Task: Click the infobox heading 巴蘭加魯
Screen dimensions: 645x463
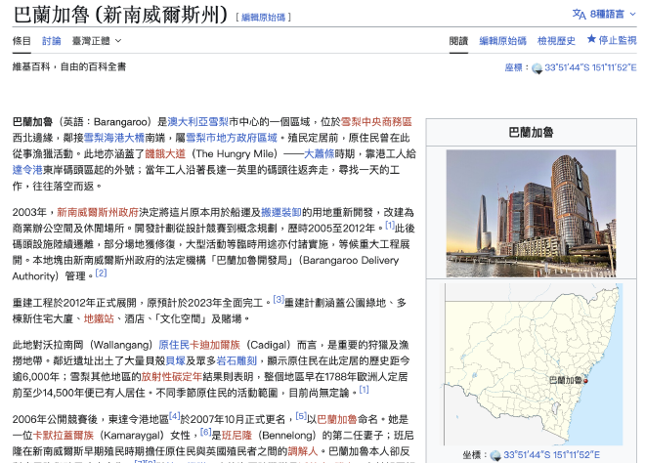Action: pos(531,133)
